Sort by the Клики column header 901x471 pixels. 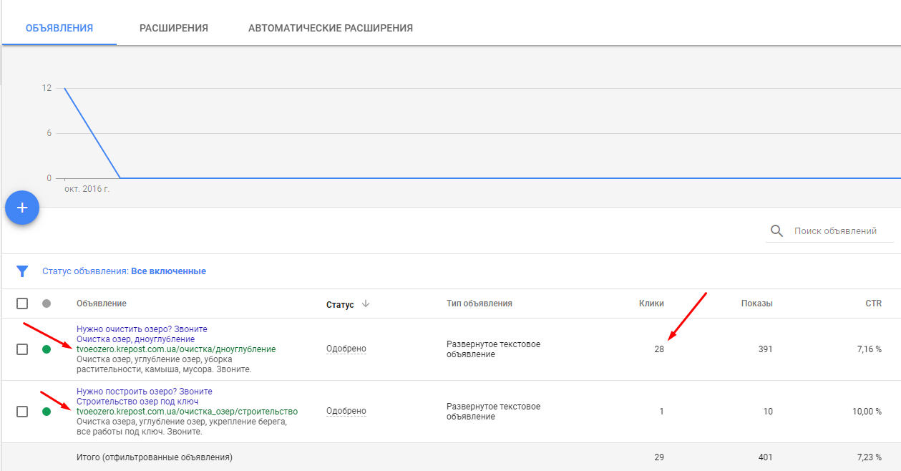(x=651, y=304)
